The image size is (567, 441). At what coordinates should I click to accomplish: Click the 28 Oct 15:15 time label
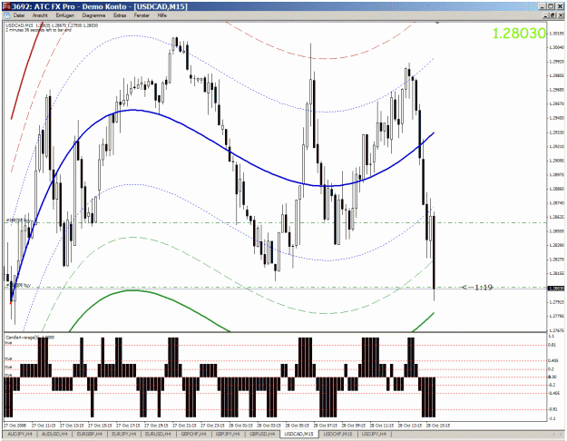click(438, 426)
